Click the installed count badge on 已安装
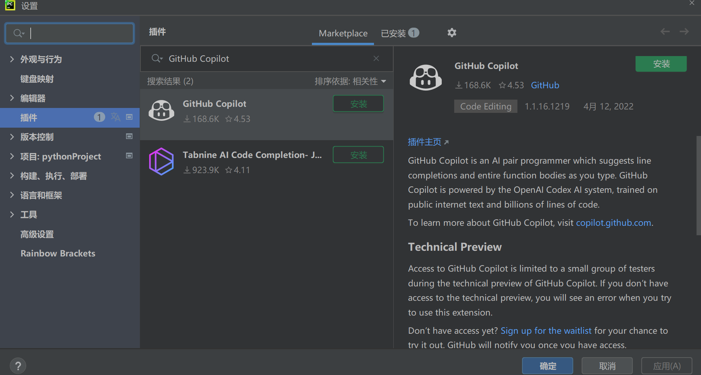The height and width of the screenshot is (375, 701). point(414,33)
